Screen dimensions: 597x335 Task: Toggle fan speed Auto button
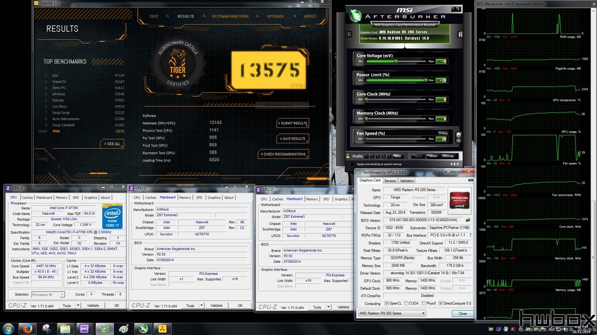443,134
